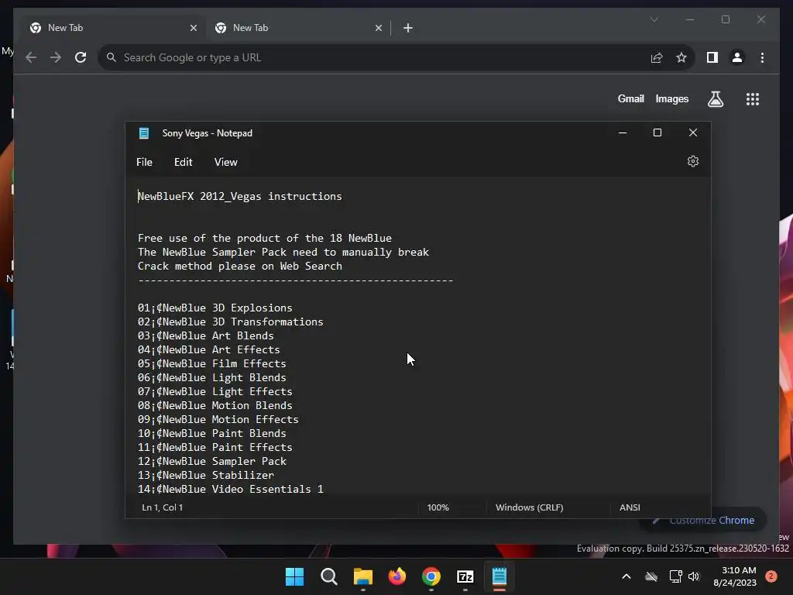Click line '06 NewBlue Light Blends'
This screenshot has width=793, height=595.
pyautogui.click(x=212, y=377)
